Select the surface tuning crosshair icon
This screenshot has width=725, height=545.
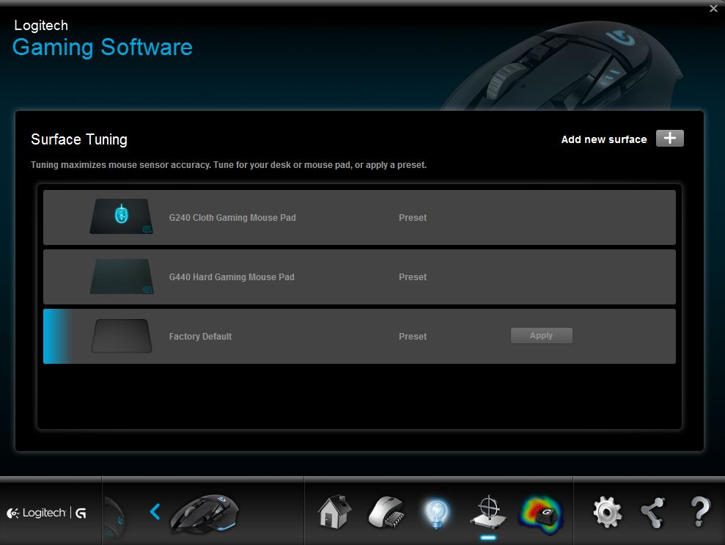tap(487, 511)
